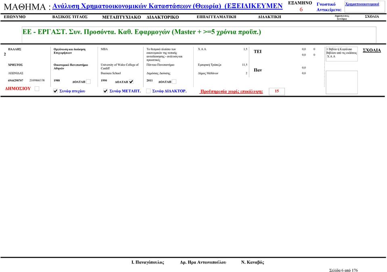The image size is (387, 272).
Task: Click postgraduate year 1990
Action: click(x=104, y=80)
